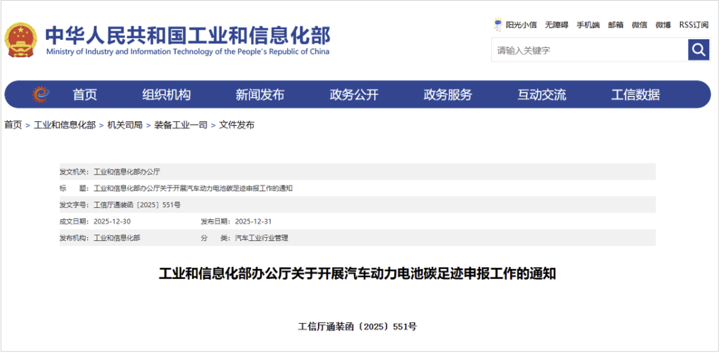720x353 pixels.
Task: Open the 邮箱 mailbox link
Action: coord(616,25)
